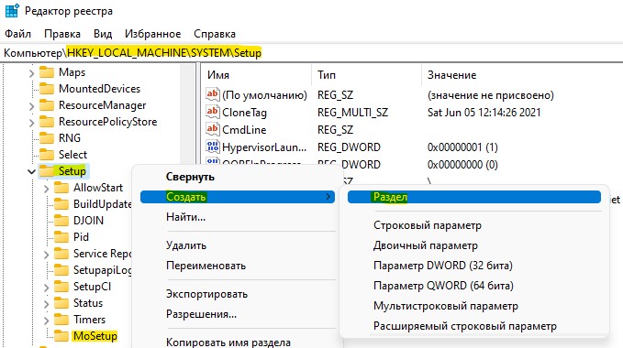Click the SetupapiLog folder icon

[x=61, y=270]
